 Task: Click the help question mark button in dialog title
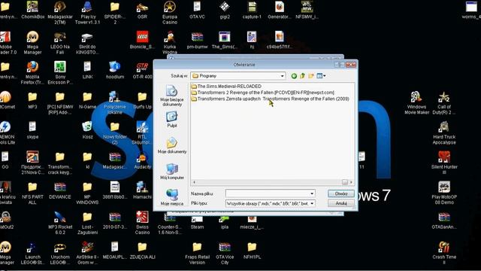pyautogui.click(x=340, y=65)
